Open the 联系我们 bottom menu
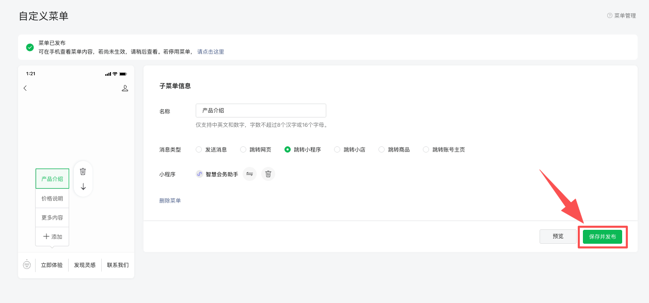Screen dimensions: 649x303 point(118,265)
